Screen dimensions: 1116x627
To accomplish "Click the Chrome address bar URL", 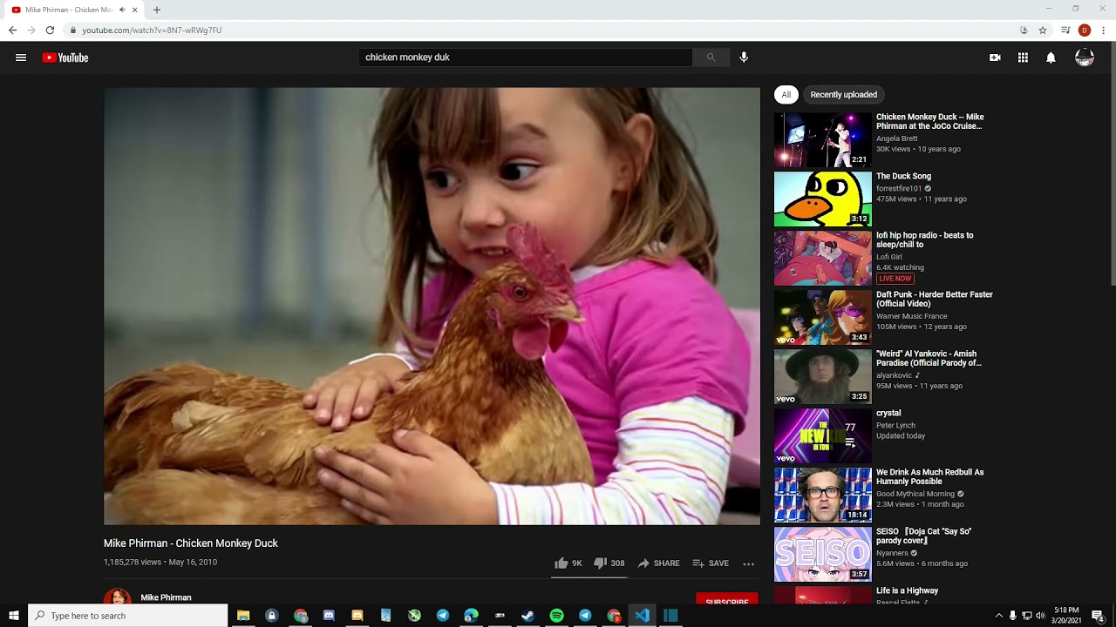I will click(x=152, y=30).
